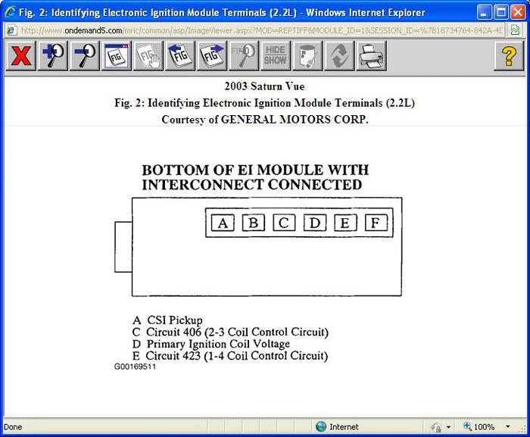Click Internet Explorer logo in title bar

pos(10,12)
